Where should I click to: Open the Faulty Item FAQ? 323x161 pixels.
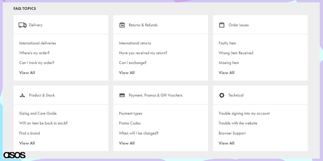[227, 43]
